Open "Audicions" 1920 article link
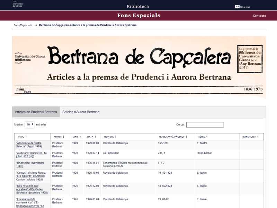This screenshot has height=208, width=277. click(x=31, y=155)
